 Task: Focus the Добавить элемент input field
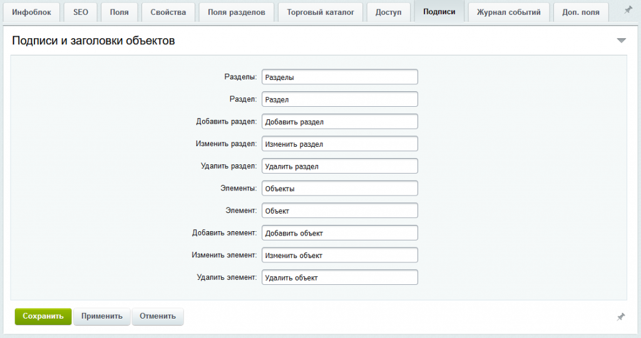tap(340, 232)
